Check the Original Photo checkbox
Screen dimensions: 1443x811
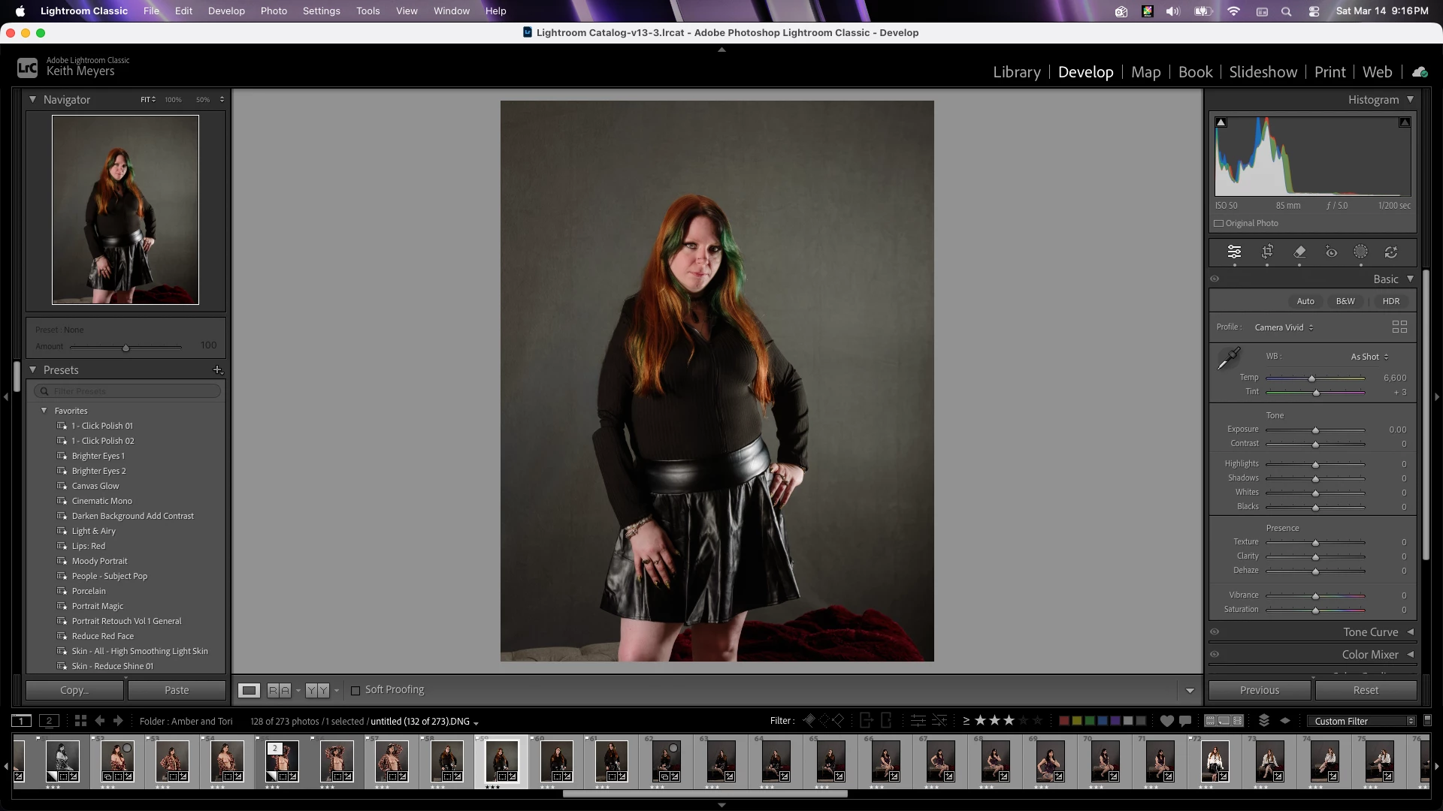click(x=1219, y=224)
